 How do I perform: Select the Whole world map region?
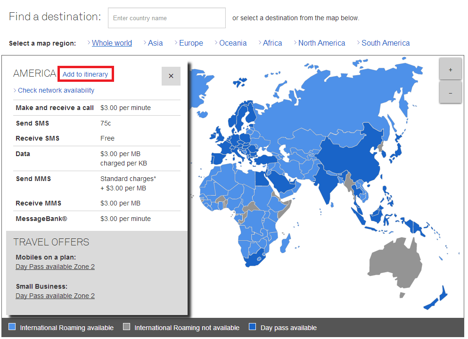tap(112, 43)
